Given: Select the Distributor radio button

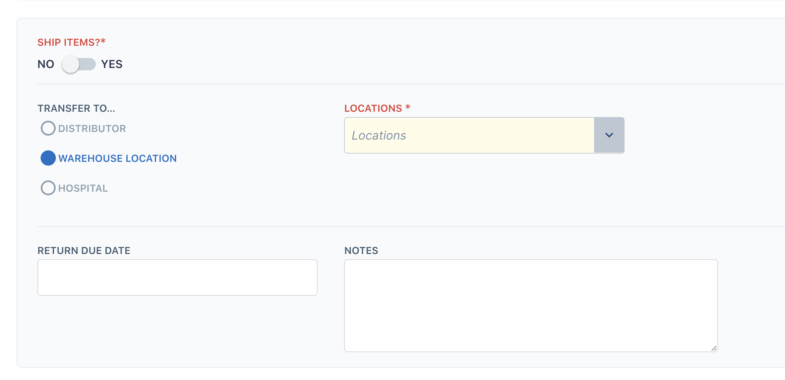Looking at the screenshot, I should [48, 128].
